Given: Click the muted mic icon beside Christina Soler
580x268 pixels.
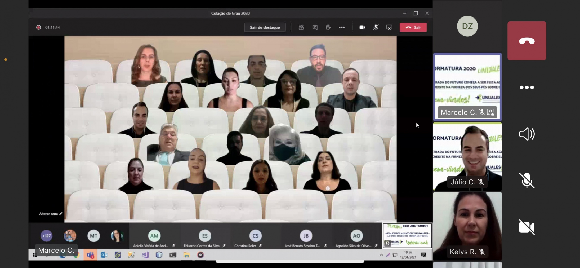Looking at the screenshot, I should [260, 246].
